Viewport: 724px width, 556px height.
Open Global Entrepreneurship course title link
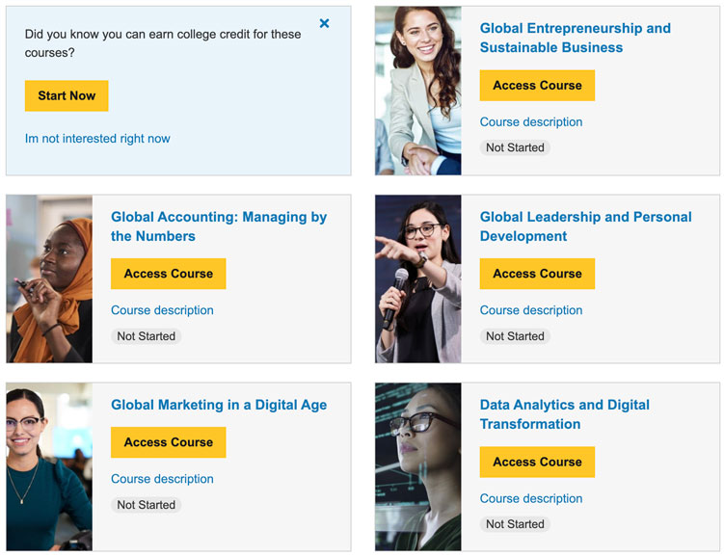coord(575,38)
